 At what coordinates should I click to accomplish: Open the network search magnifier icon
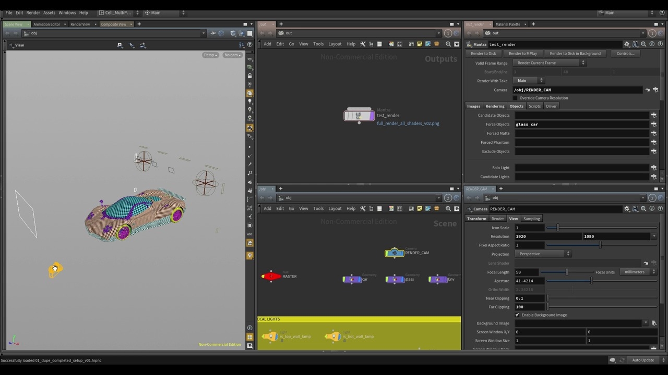click(448, 44)
